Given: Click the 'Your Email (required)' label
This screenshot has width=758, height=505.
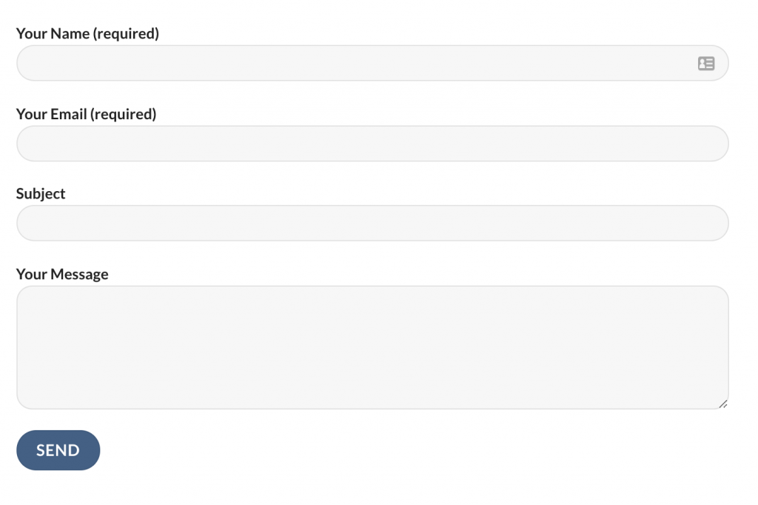Looking at the screenshot, I should pos(86,114).
